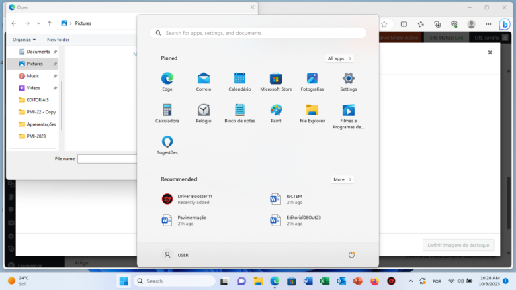Click the power button in Start menu
Viewport: 516px width, 290px height.
[x=351, y=255]
